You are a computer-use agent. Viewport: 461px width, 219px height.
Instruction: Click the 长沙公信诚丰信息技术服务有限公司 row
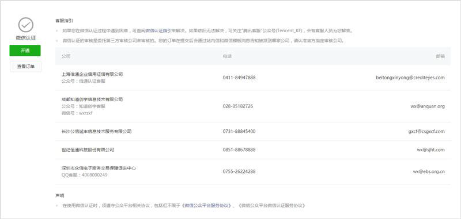coord(253,131)
